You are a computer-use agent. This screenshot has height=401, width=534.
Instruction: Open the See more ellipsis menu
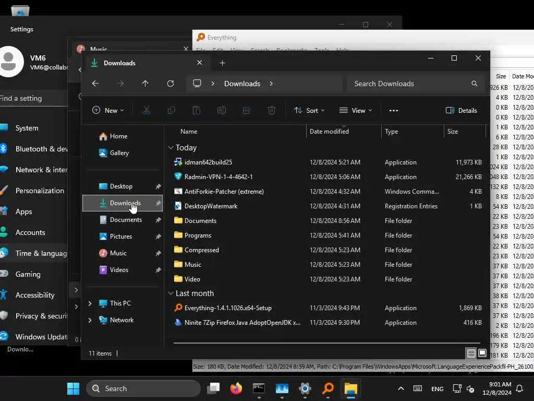coord(394,111)
